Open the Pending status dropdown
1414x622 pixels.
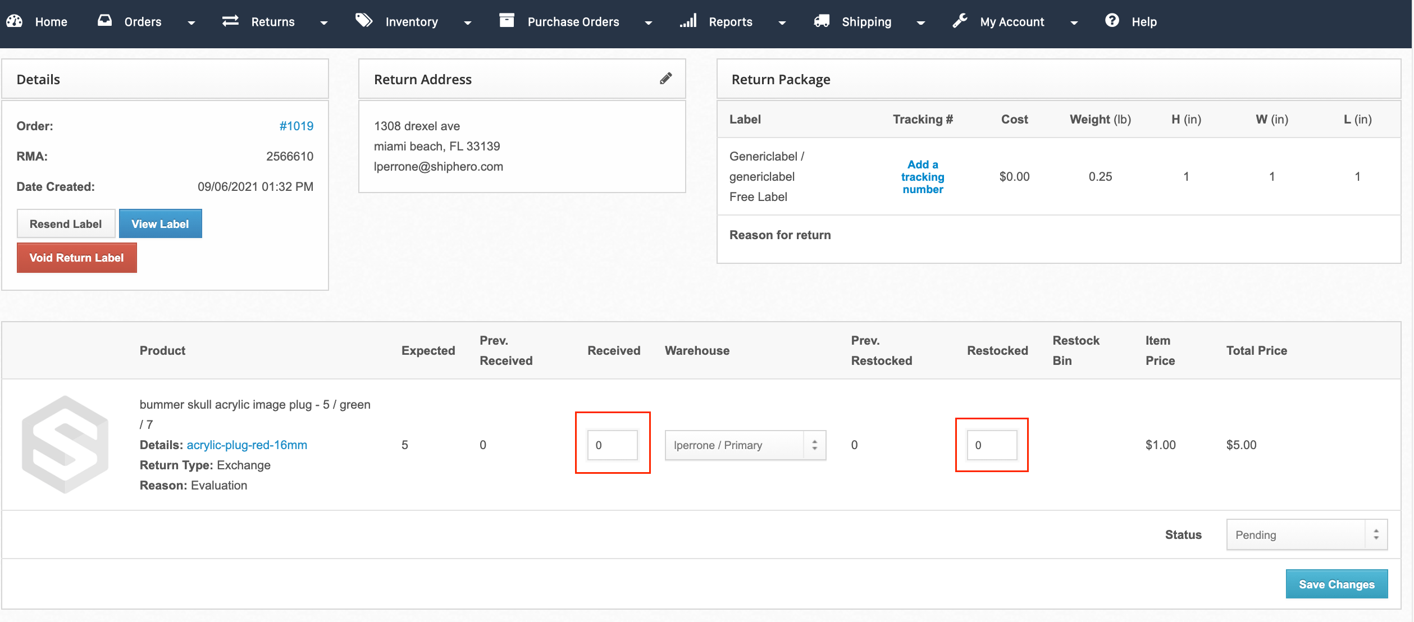point(1306,535)
